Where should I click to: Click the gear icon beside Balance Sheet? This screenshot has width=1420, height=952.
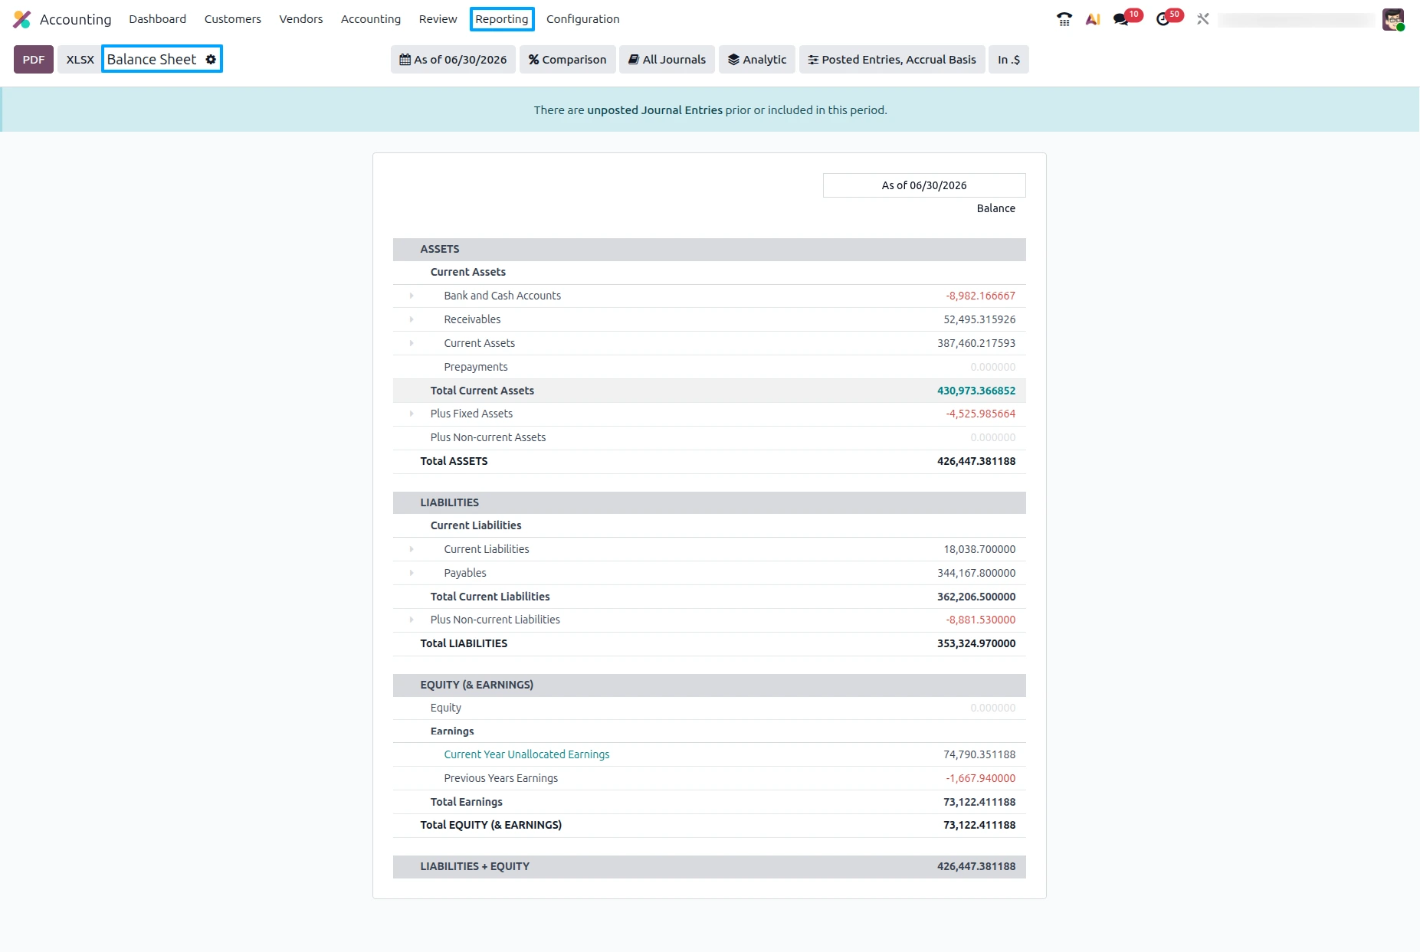coord(211,59)
